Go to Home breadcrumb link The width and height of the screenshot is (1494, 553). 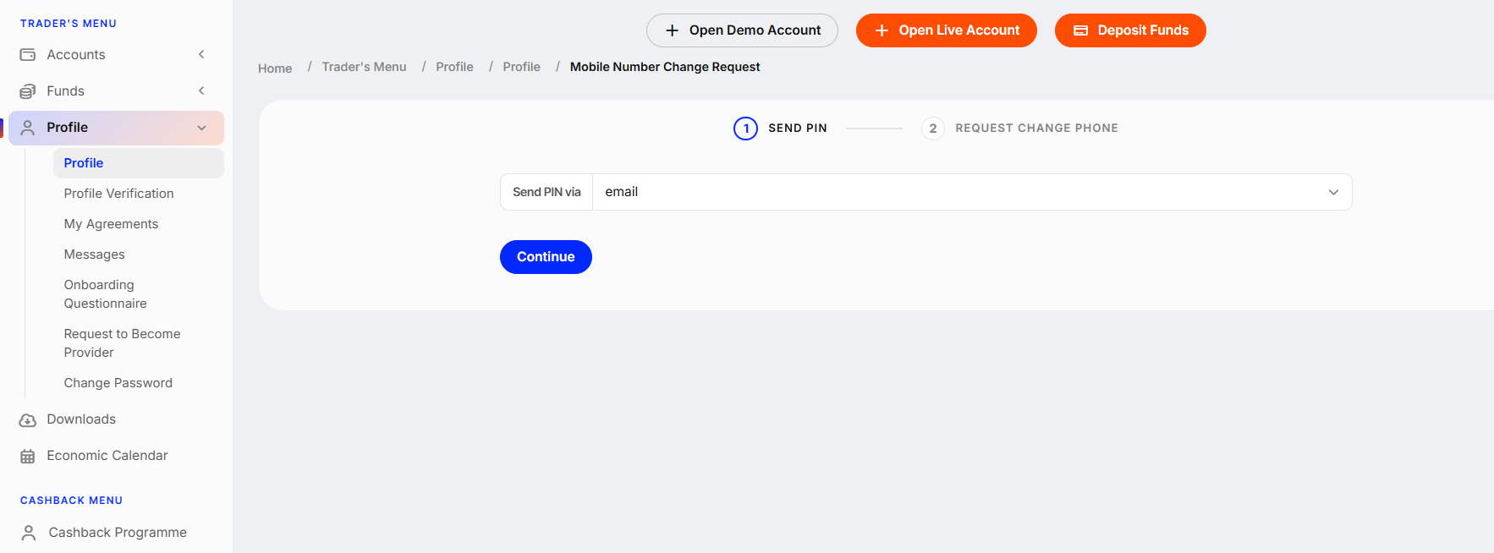pyautogui.click(x=275, y=68)
